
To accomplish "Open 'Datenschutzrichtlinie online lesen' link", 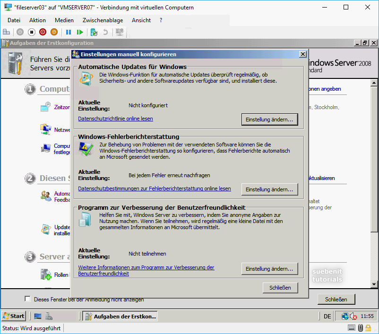I will point(115,119).
